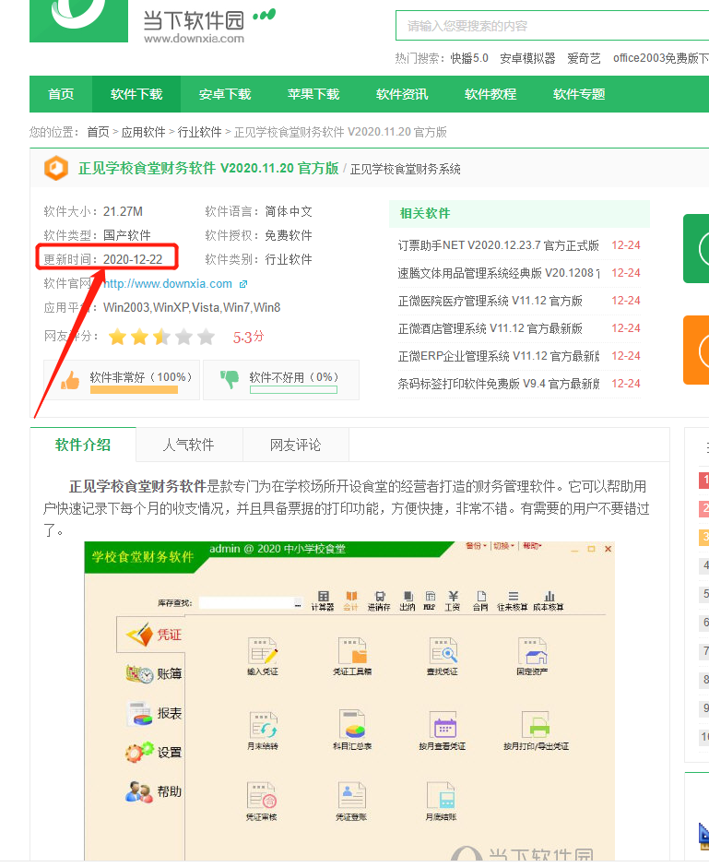Open the 查找凭证 search voucher icon
The width and height of the screenshot is (709, 867).
click(443, 656)
